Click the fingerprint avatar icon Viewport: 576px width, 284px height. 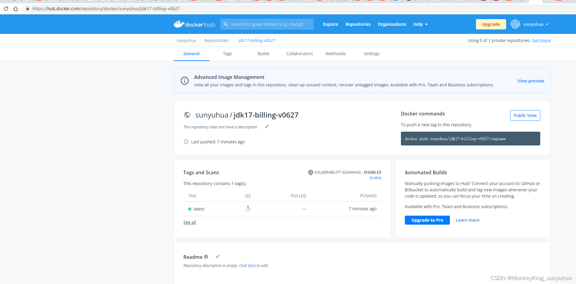(x=515, y=24)
